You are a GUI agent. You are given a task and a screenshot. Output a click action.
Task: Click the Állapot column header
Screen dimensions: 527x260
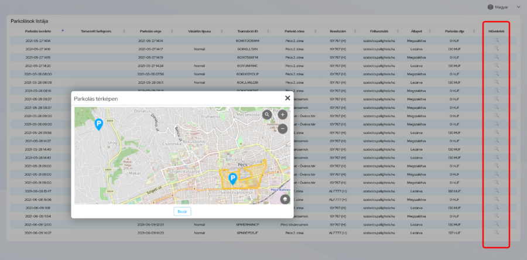click(x=417, y=30)
